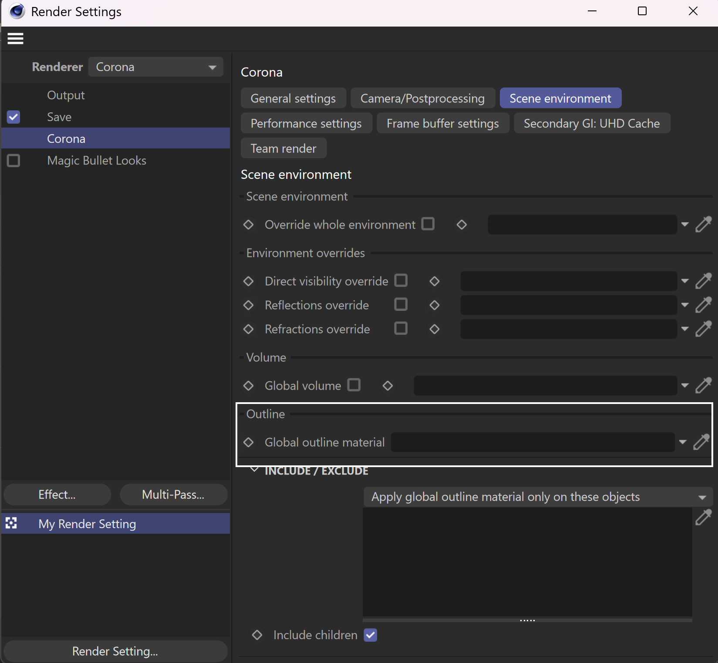Image resolution: width=718 pixels, height=663 pixels.
Task: Pick material with Override whole environment eyedropper
Action: (x=703, y=224)
